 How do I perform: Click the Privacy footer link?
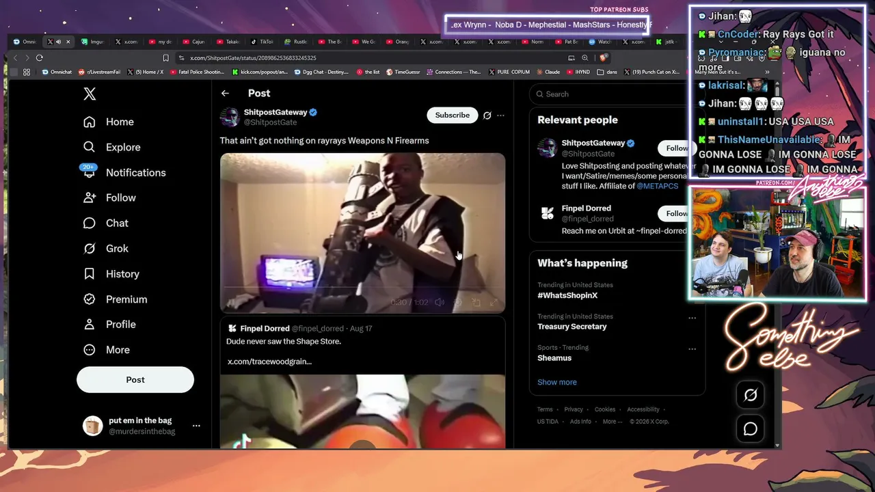(x=574, y=409)
